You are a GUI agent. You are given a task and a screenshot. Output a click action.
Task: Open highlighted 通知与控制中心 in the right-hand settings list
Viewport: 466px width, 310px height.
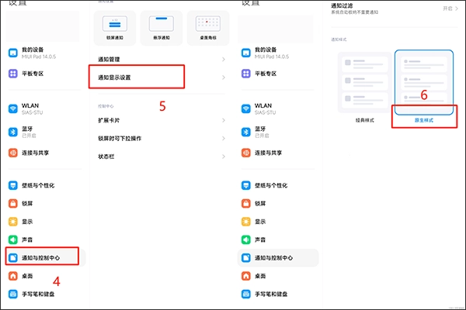[x=277, y=257]
